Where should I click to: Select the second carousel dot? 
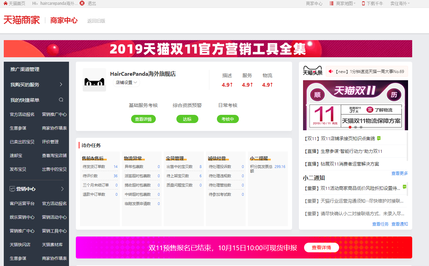click(x=356, y=127)
